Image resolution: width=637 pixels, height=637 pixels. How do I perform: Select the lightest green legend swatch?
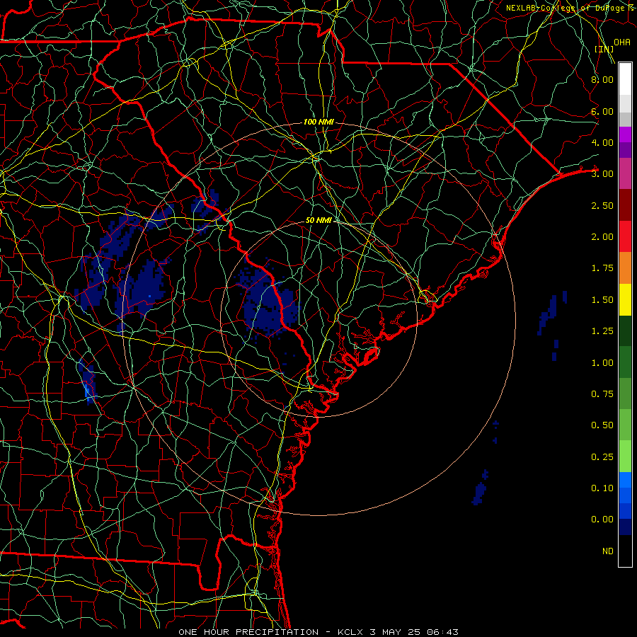(625, 457)
